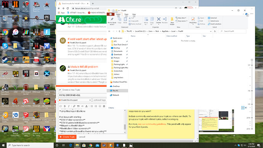Open the forum category dropdown FiveM Client Support
This screenshot has height=148, width=263.
pos(75,100)
